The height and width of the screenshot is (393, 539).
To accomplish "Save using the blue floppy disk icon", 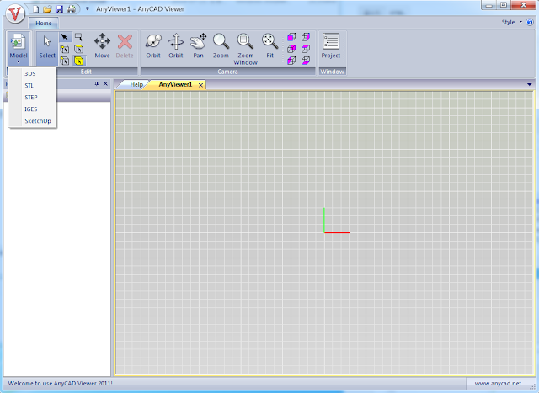I will tap(60, 9).
